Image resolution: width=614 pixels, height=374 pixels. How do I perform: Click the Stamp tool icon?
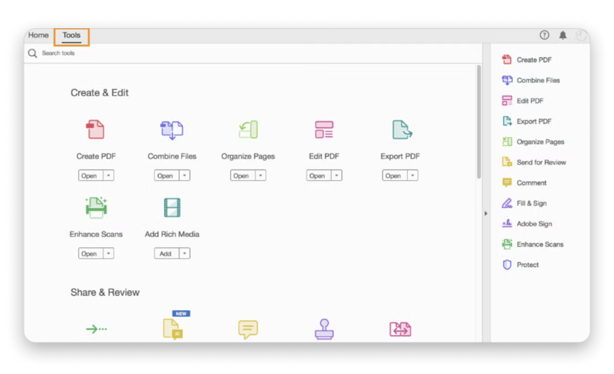click(x=324, y=329)
